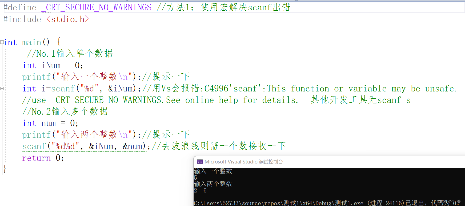
Task: Click the 其他开发工具无scanf_s comment
Action: click(x=361, y=100)
